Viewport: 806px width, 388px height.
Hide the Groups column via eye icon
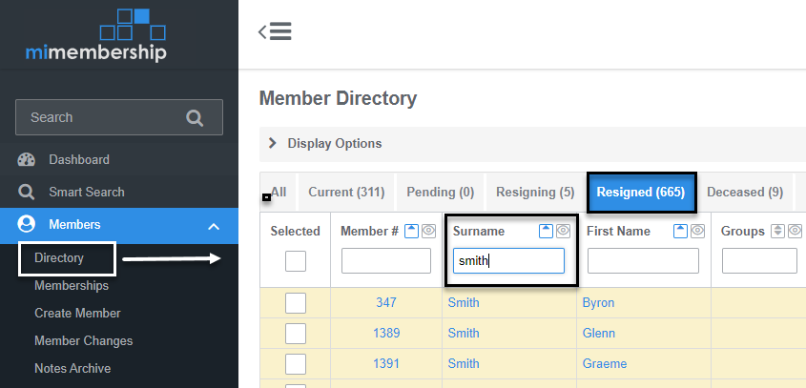[x=795, y=232]
